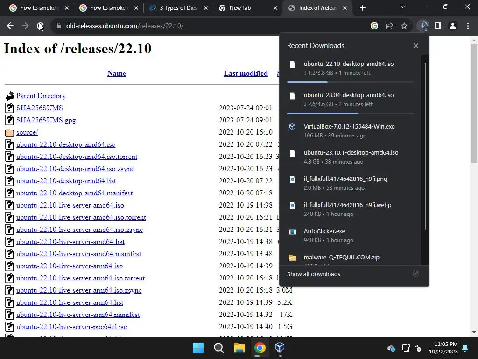Open the source/ directory link
This screenshot has width=478, height=359.
tap(27, 132)
